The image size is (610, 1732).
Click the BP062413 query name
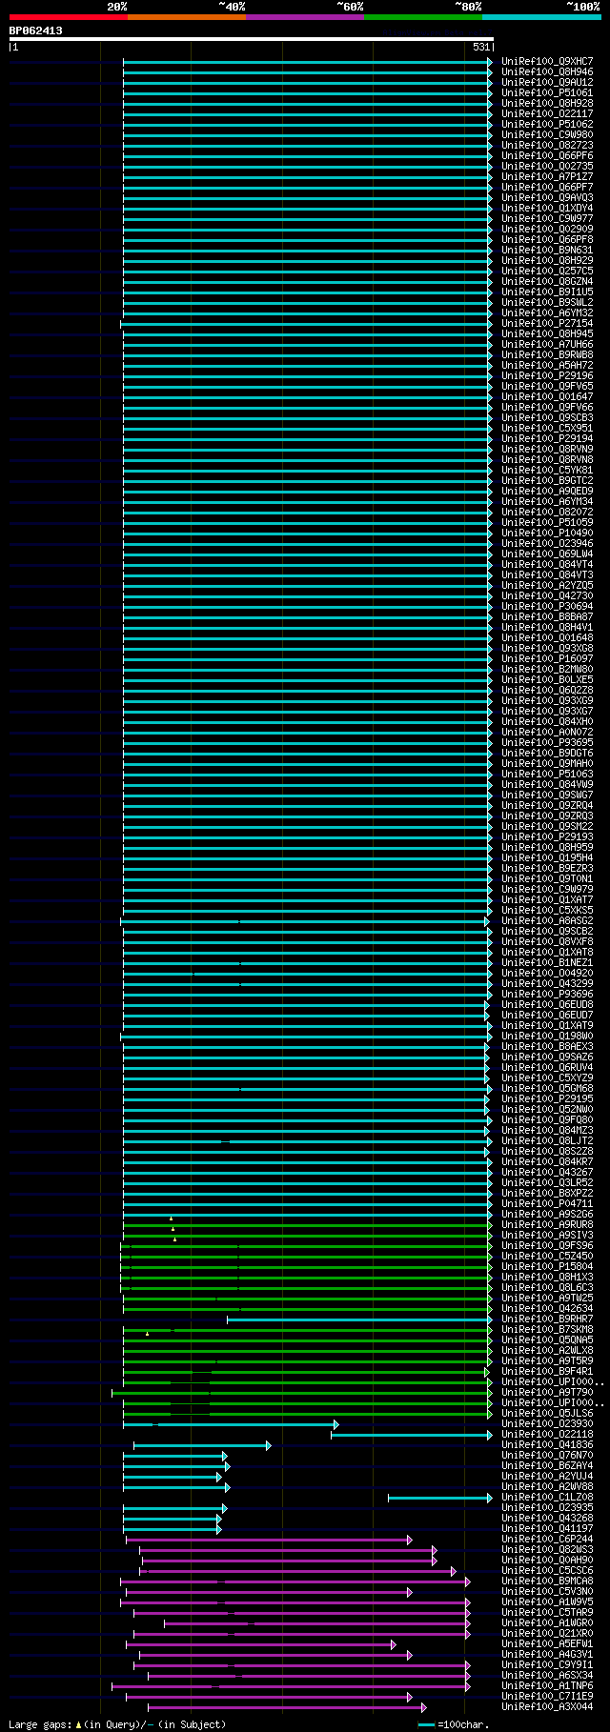[36, 30]
